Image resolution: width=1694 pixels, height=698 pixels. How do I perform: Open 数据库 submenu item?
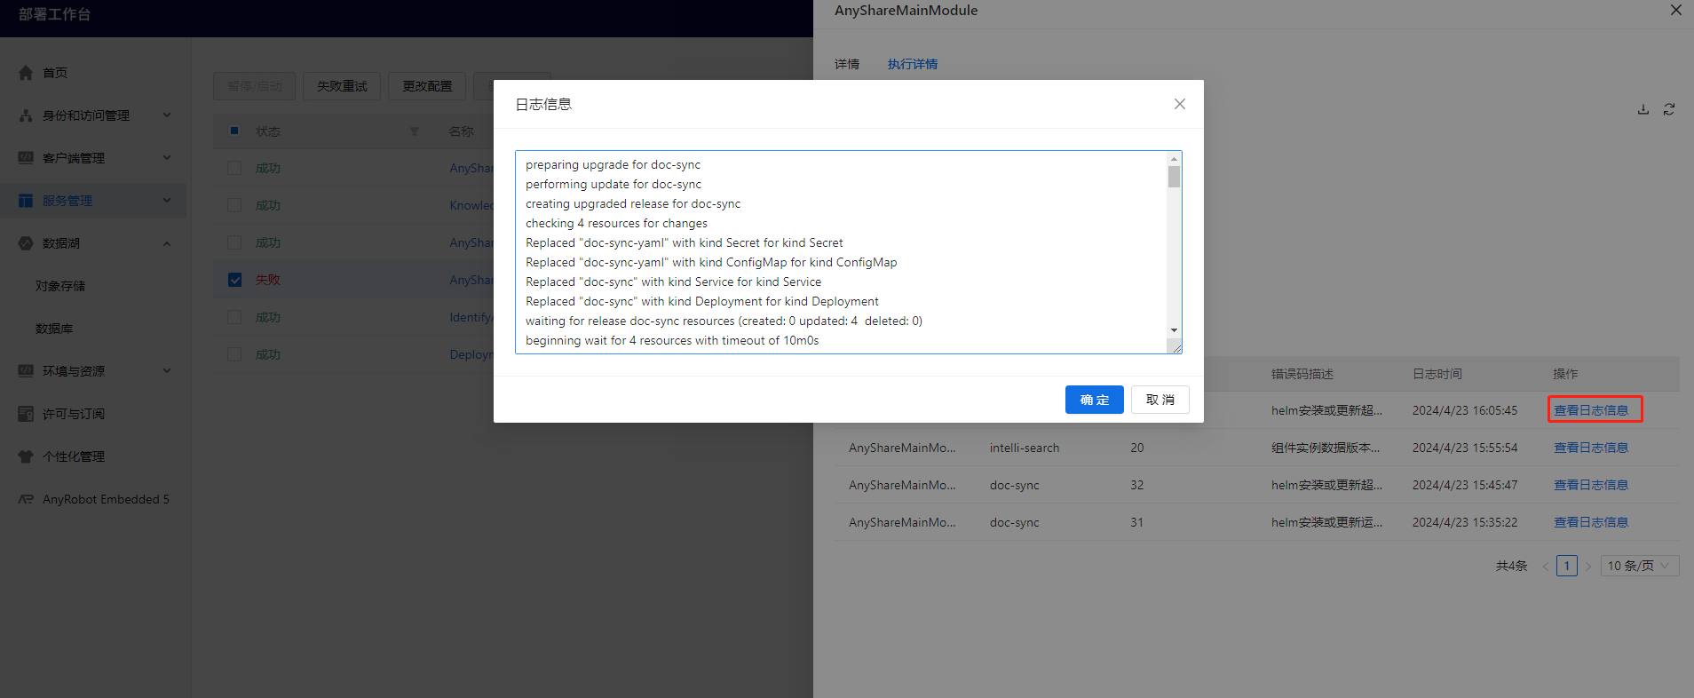[x=54, y=329]
